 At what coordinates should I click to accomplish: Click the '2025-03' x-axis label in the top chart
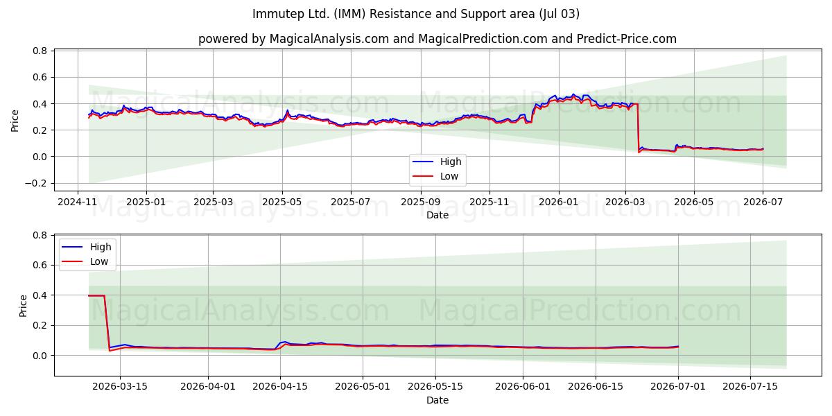[213, 201]
